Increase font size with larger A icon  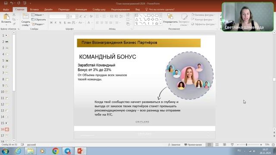point(81,16)
